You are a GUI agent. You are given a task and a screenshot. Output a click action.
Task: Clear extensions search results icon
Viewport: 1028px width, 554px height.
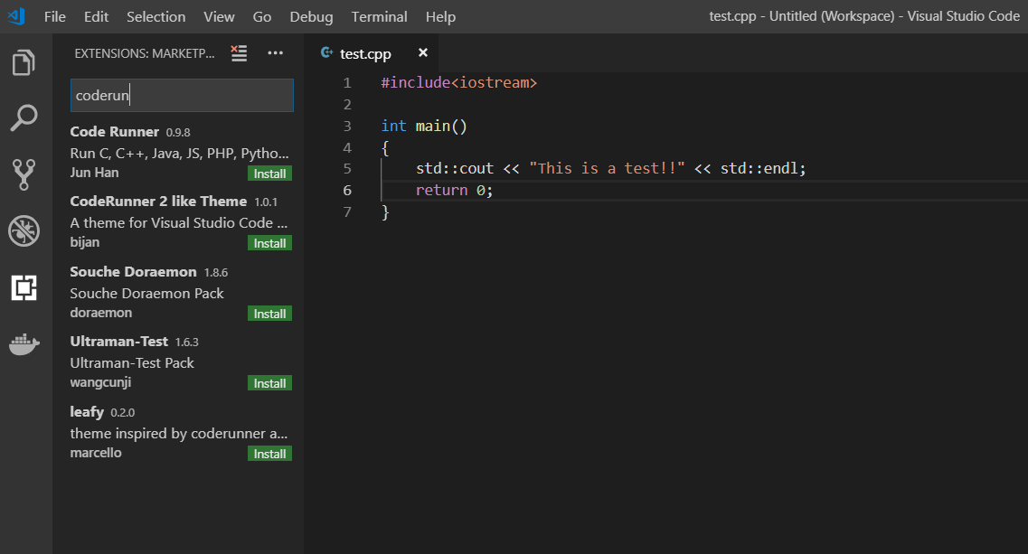[240, 53]
